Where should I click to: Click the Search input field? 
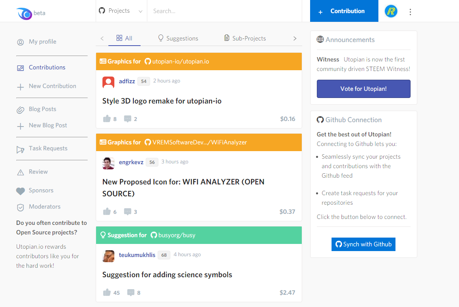pos(224,11)
